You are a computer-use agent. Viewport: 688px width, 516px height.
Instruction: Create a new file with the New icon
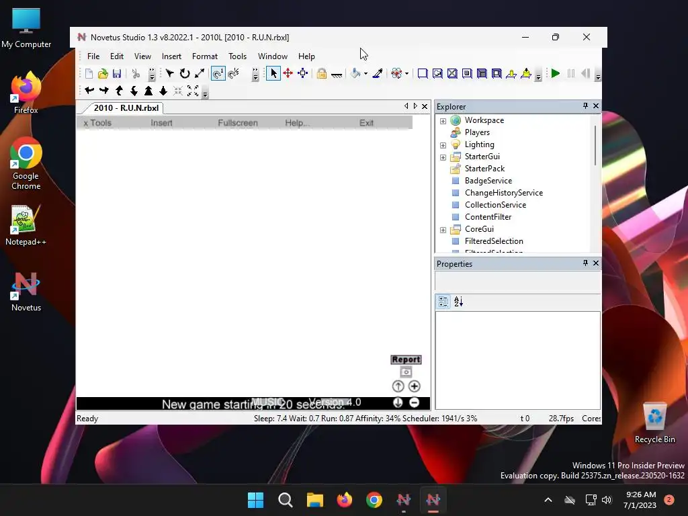(89, 74)
